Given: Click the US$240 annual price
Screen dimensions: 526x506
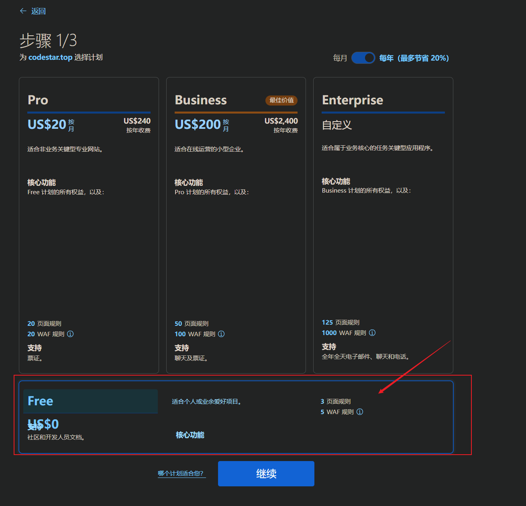Looking at the screenshot, I should pyautogui.click(x=137, y=121).
